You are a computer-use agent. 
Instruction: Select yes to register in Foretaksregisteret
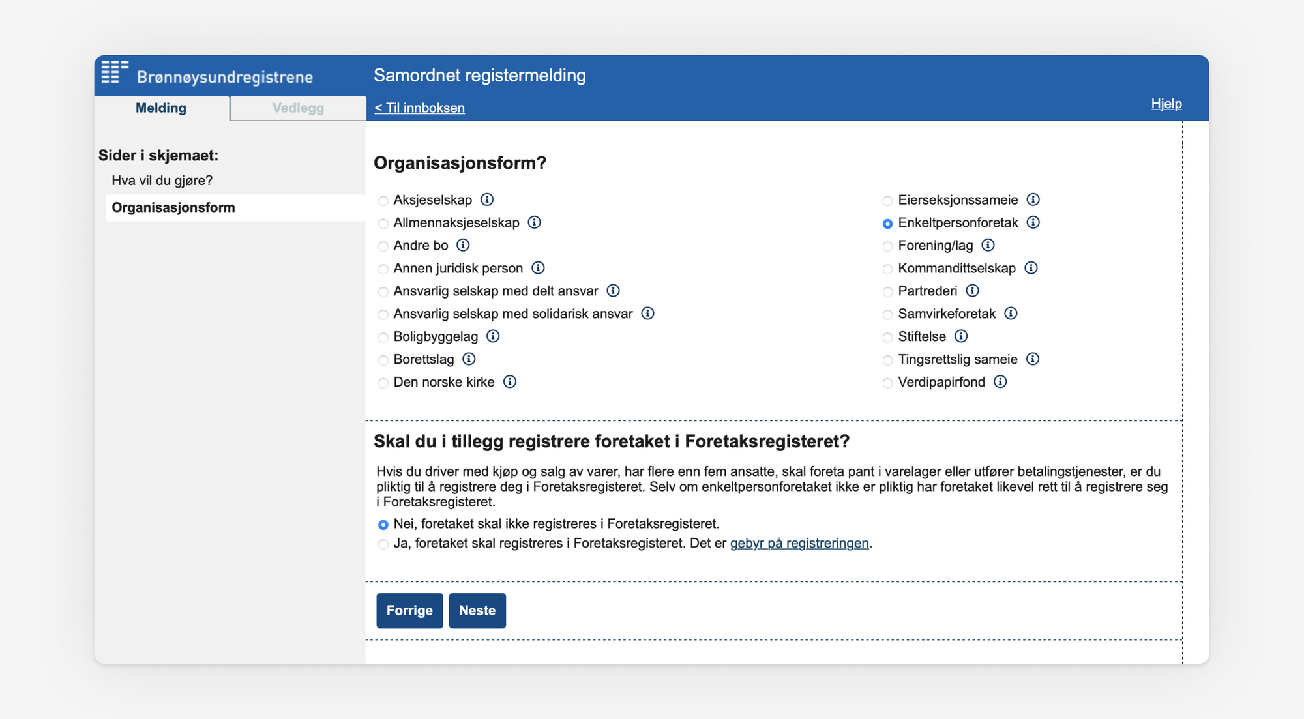[x=383, y=544]
